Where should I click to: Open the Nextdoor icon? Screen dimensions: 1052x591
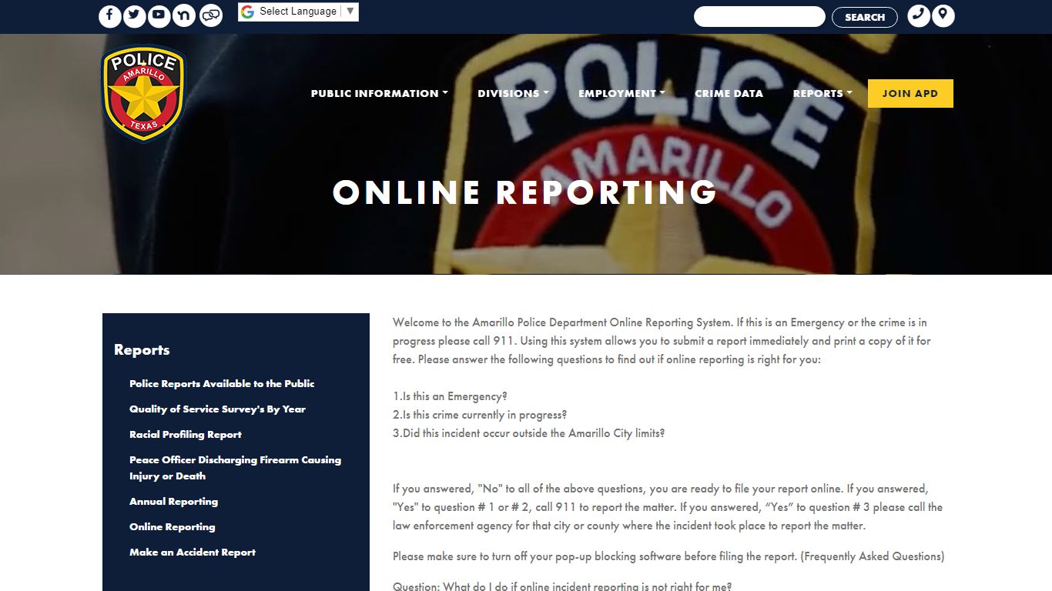[x=184, y=15]
